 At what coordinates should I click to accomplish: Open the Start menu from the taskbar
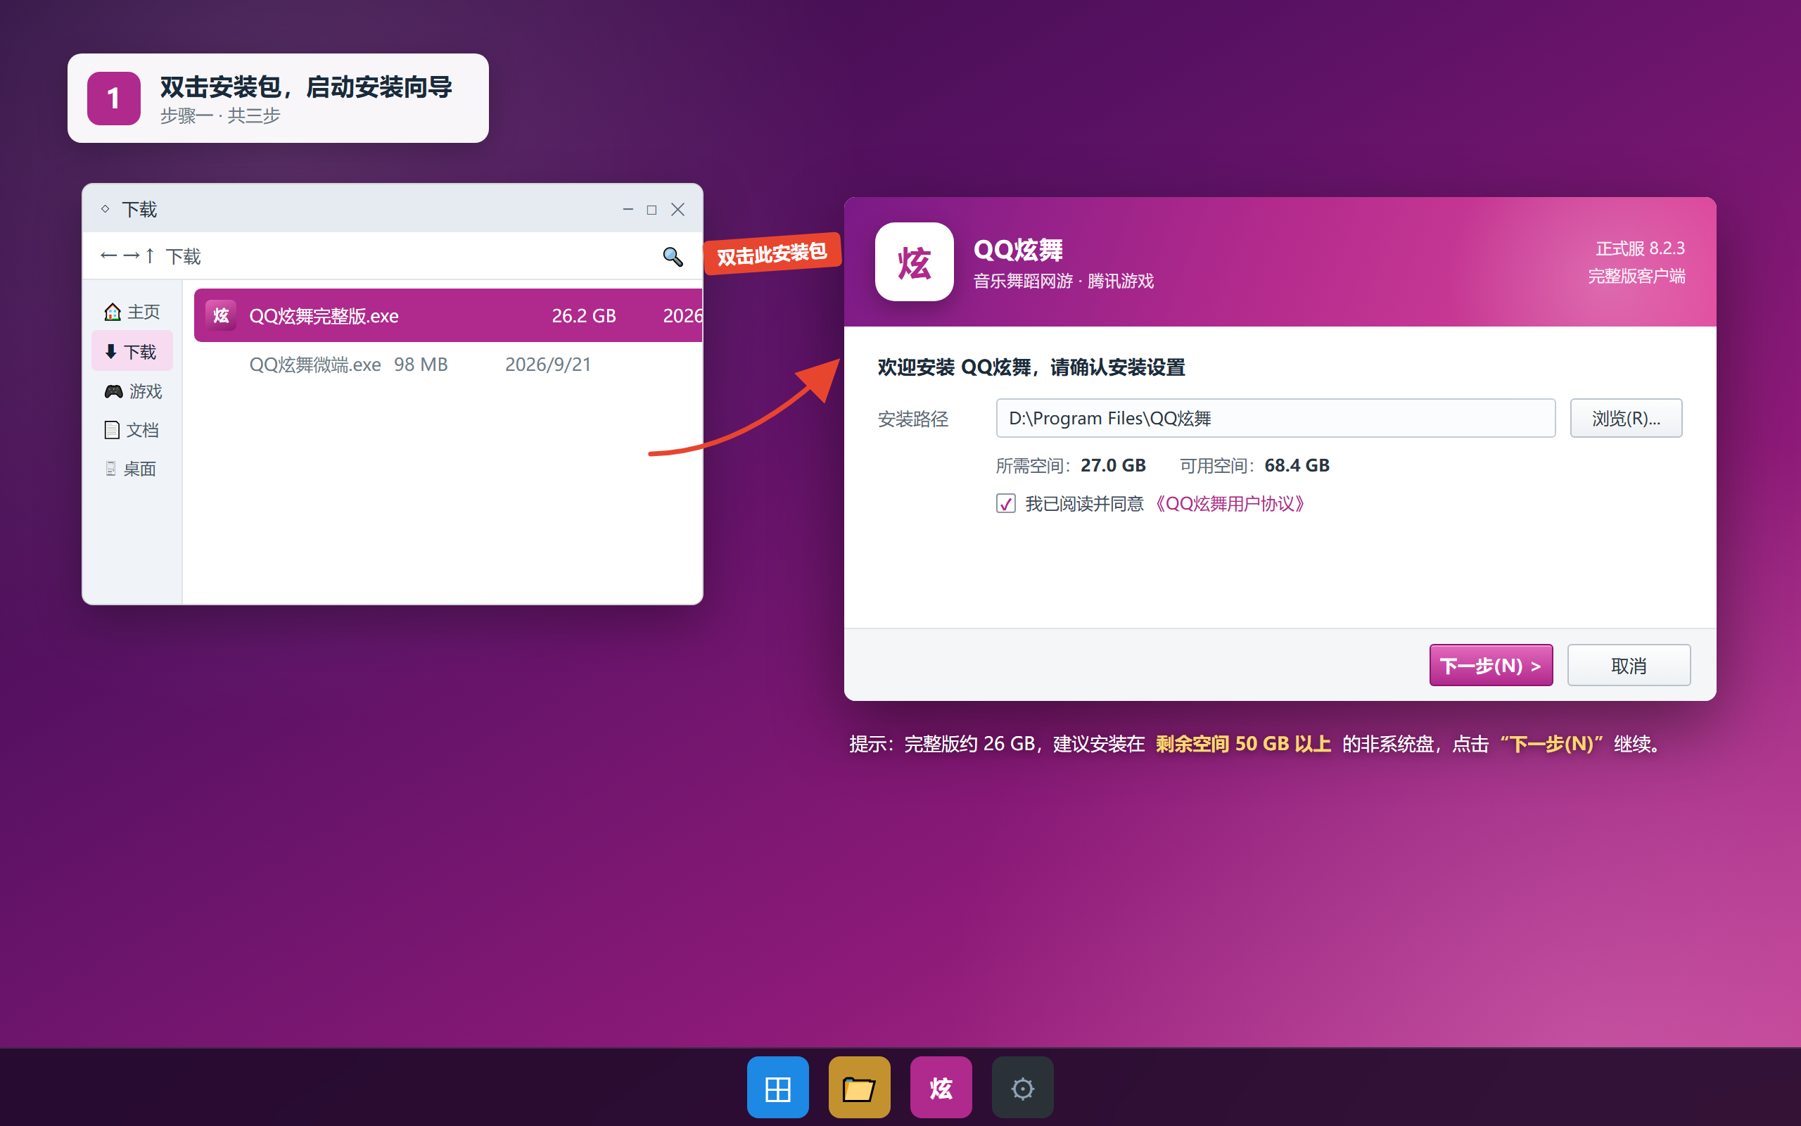pos(777,1087)
